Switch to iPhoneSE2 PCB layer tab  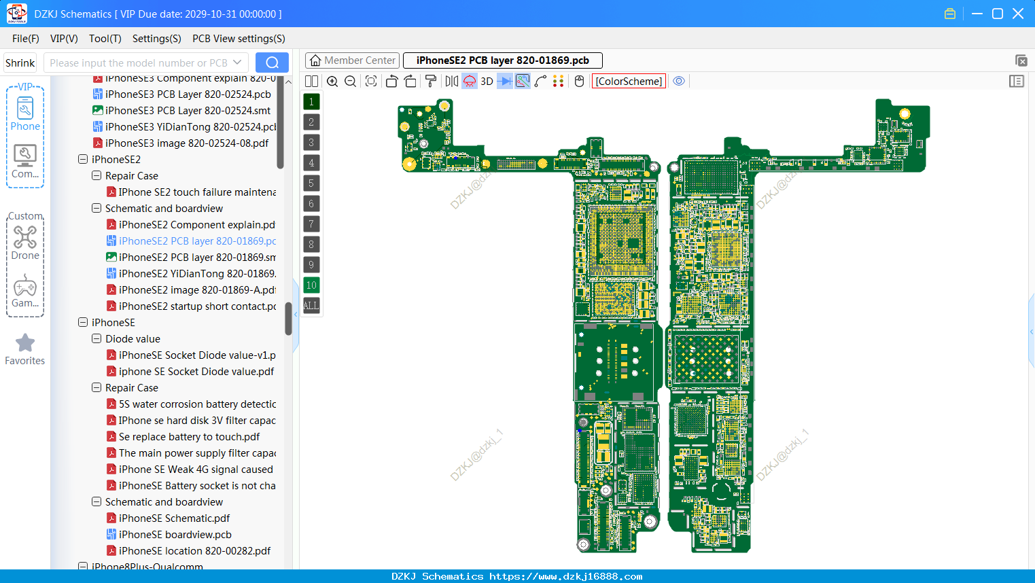(503, 60)
